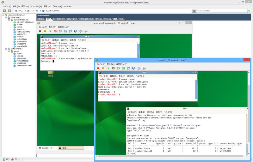Open 端末(T) menu in vssles11base terminal
This screenshot has height=162, width=253.
pos(73,40)
